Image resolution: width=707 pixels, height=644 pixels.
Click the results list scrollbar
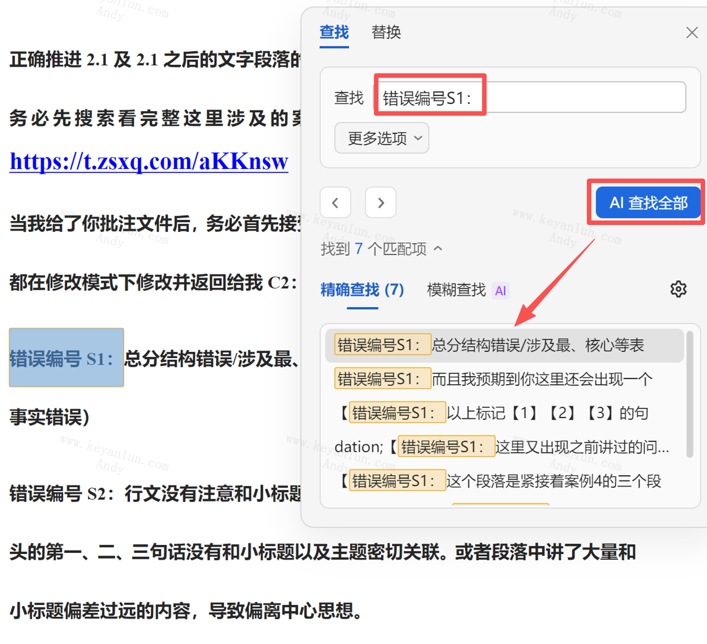690,394
